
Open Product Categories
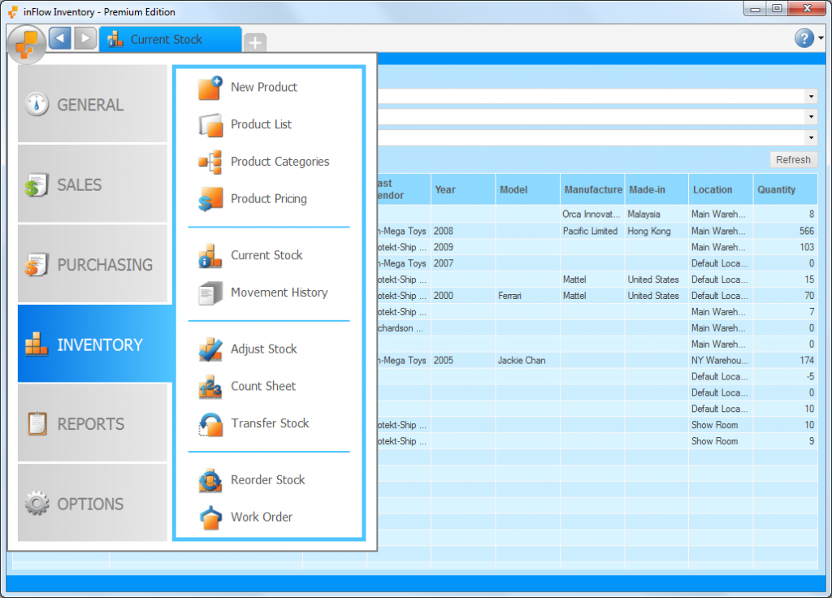(x=209, y=162)
